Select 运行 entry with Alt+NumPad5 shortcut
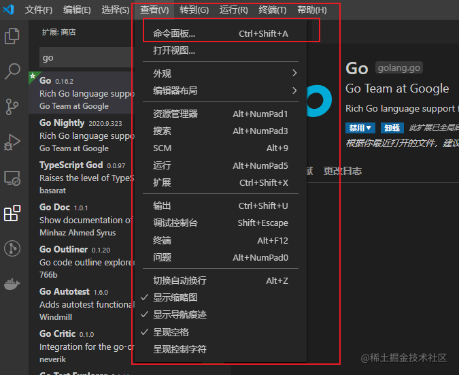Screen dimensions: 459x375 220,165
